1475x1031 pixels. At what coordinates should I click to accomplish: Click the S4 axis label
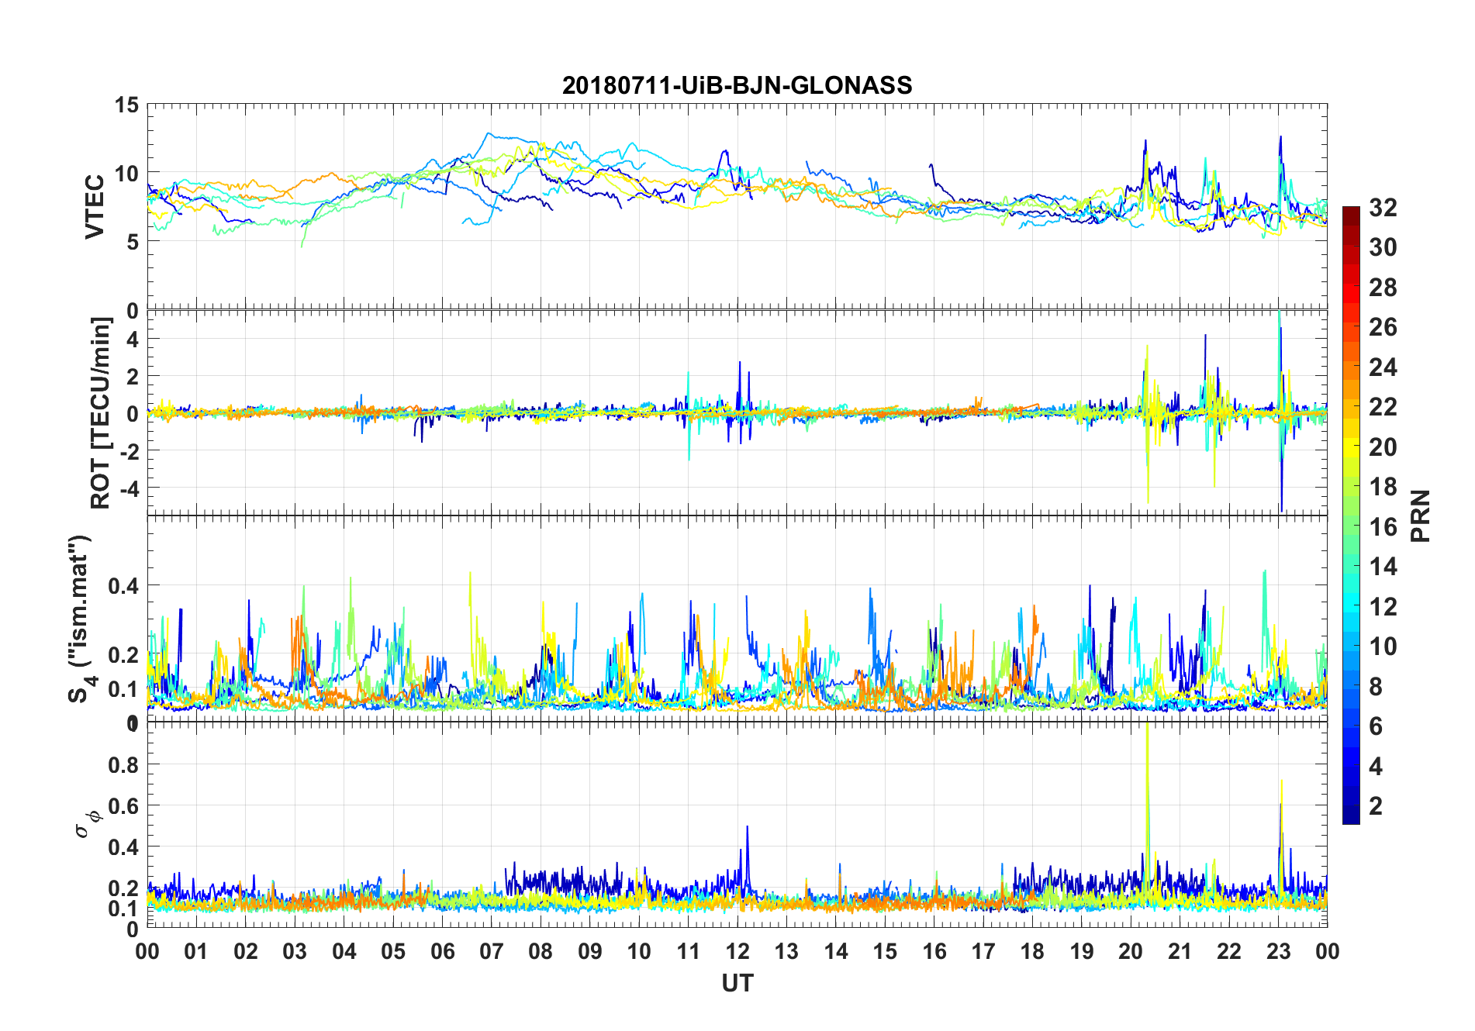80,619
